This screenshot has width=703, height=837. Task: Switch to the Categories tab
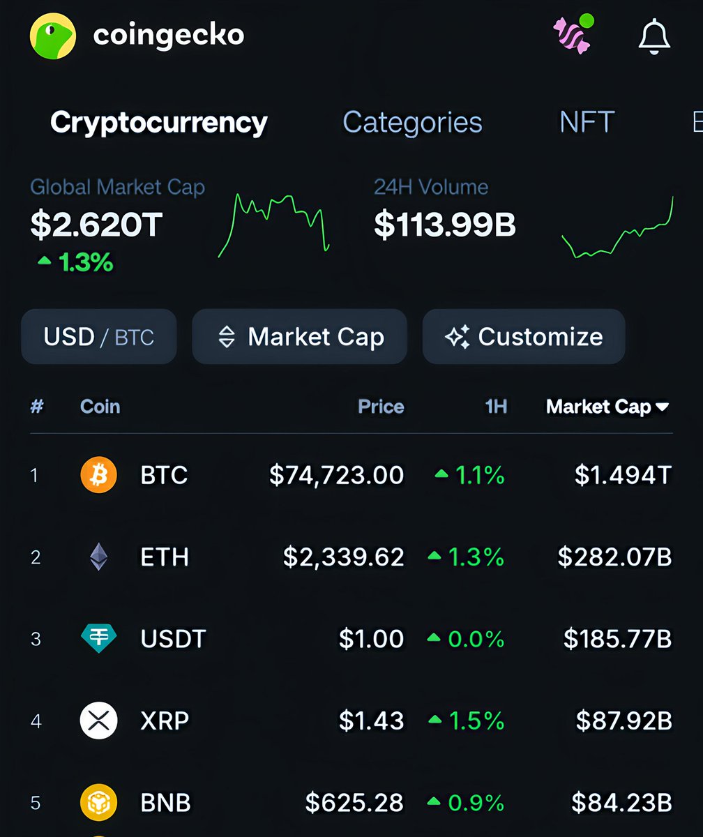[412, 123]
